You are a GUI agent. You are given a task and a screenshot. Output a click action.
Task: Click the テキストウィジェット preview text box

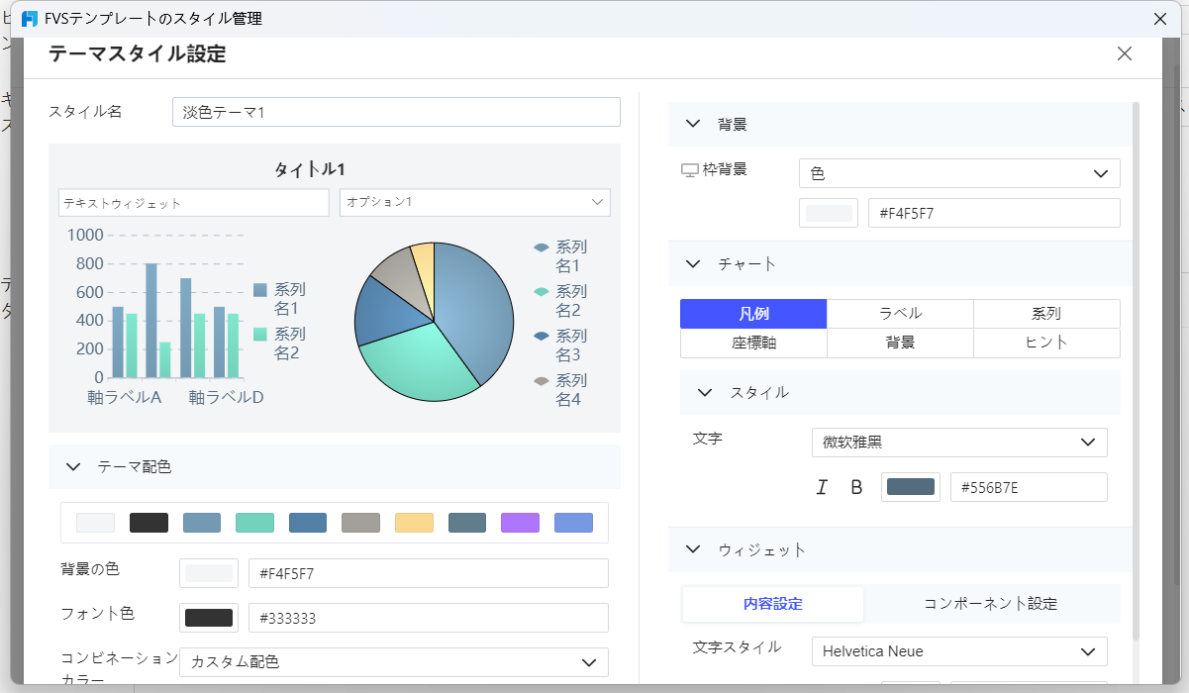point(193,202)
